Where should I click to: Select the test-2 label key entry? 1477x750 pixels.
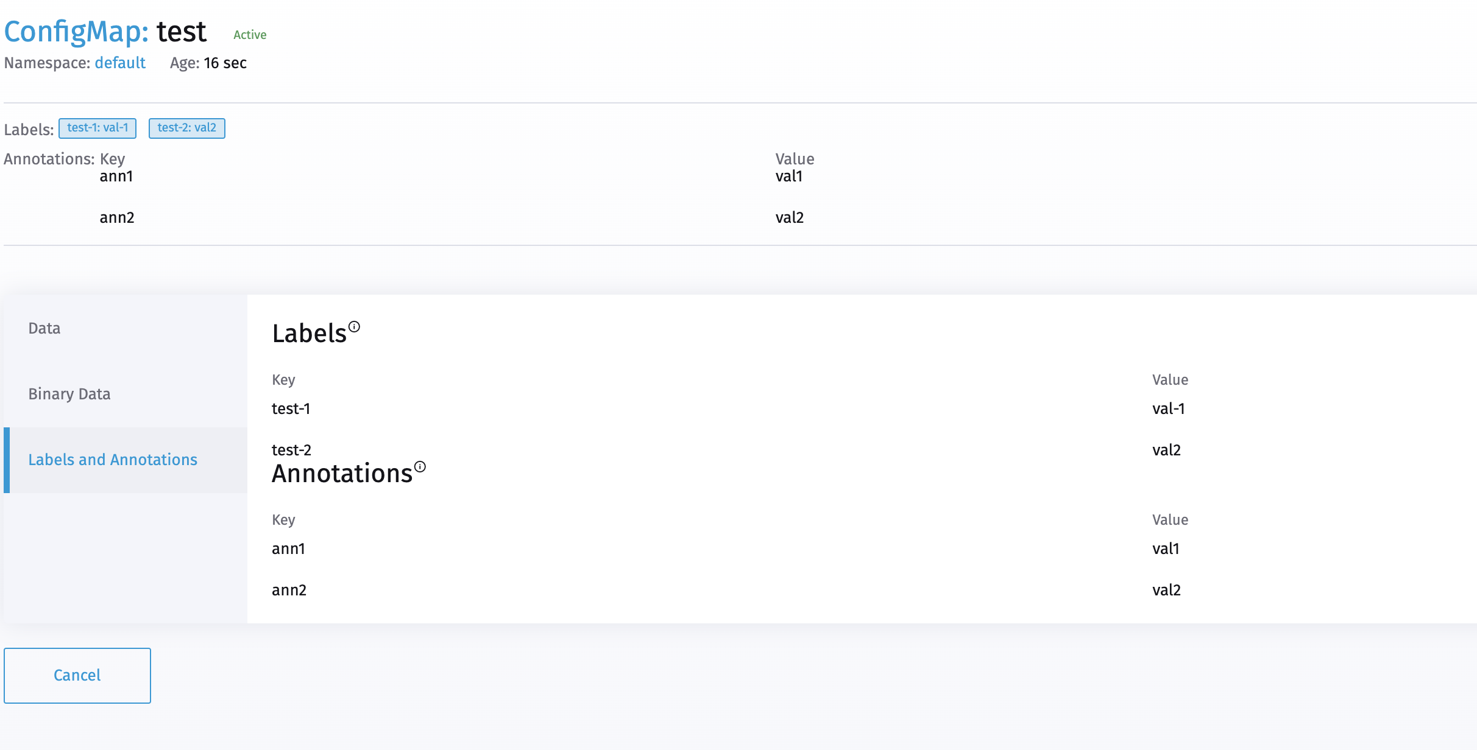[x=291, y=450]
